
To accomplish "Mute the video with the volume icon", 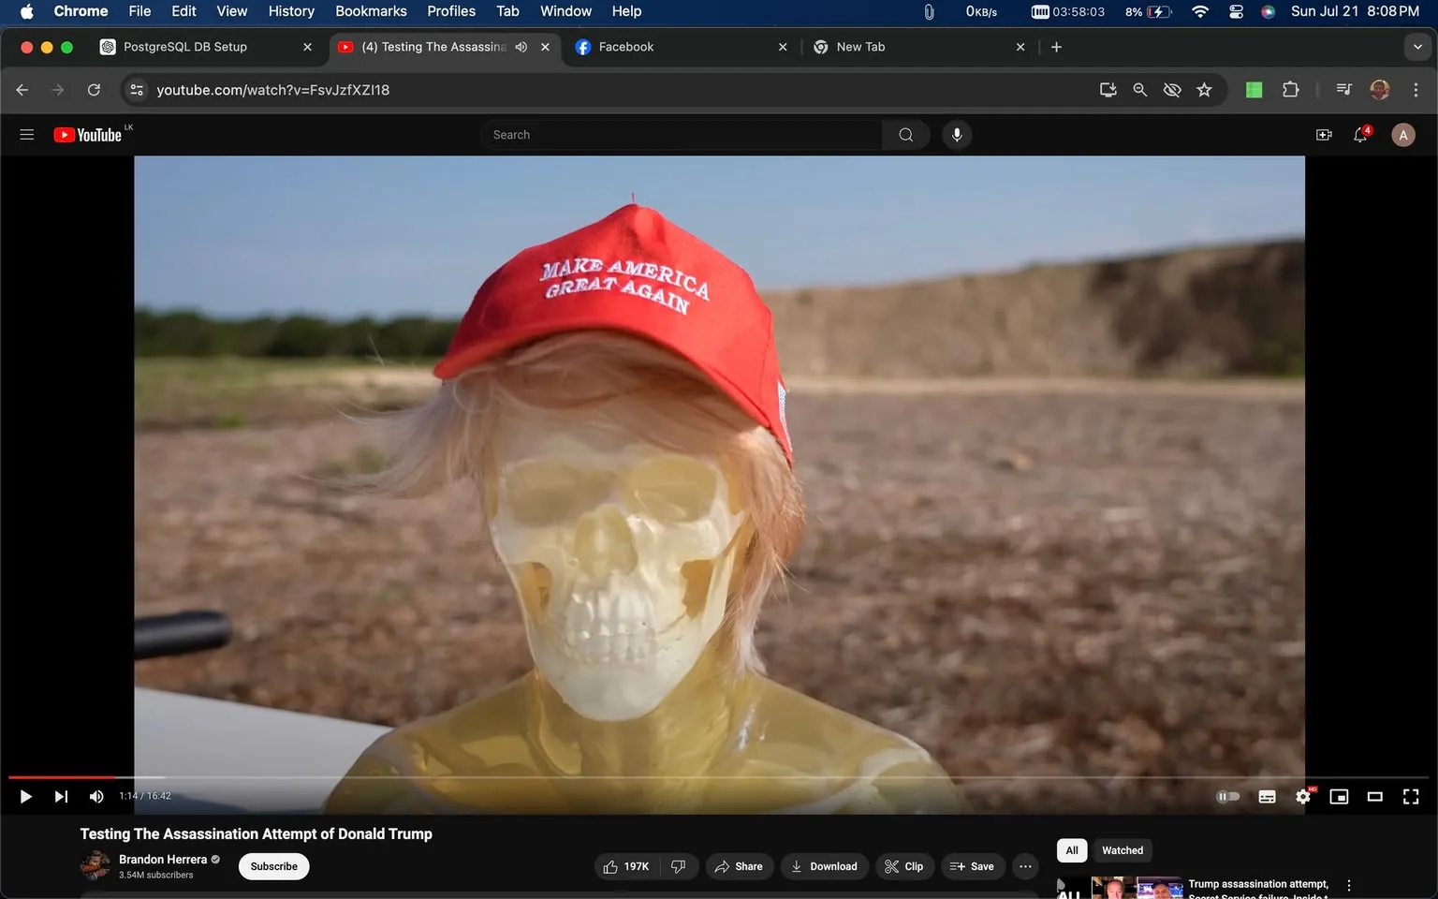I will pyautogui.click(x=95, y=796).
